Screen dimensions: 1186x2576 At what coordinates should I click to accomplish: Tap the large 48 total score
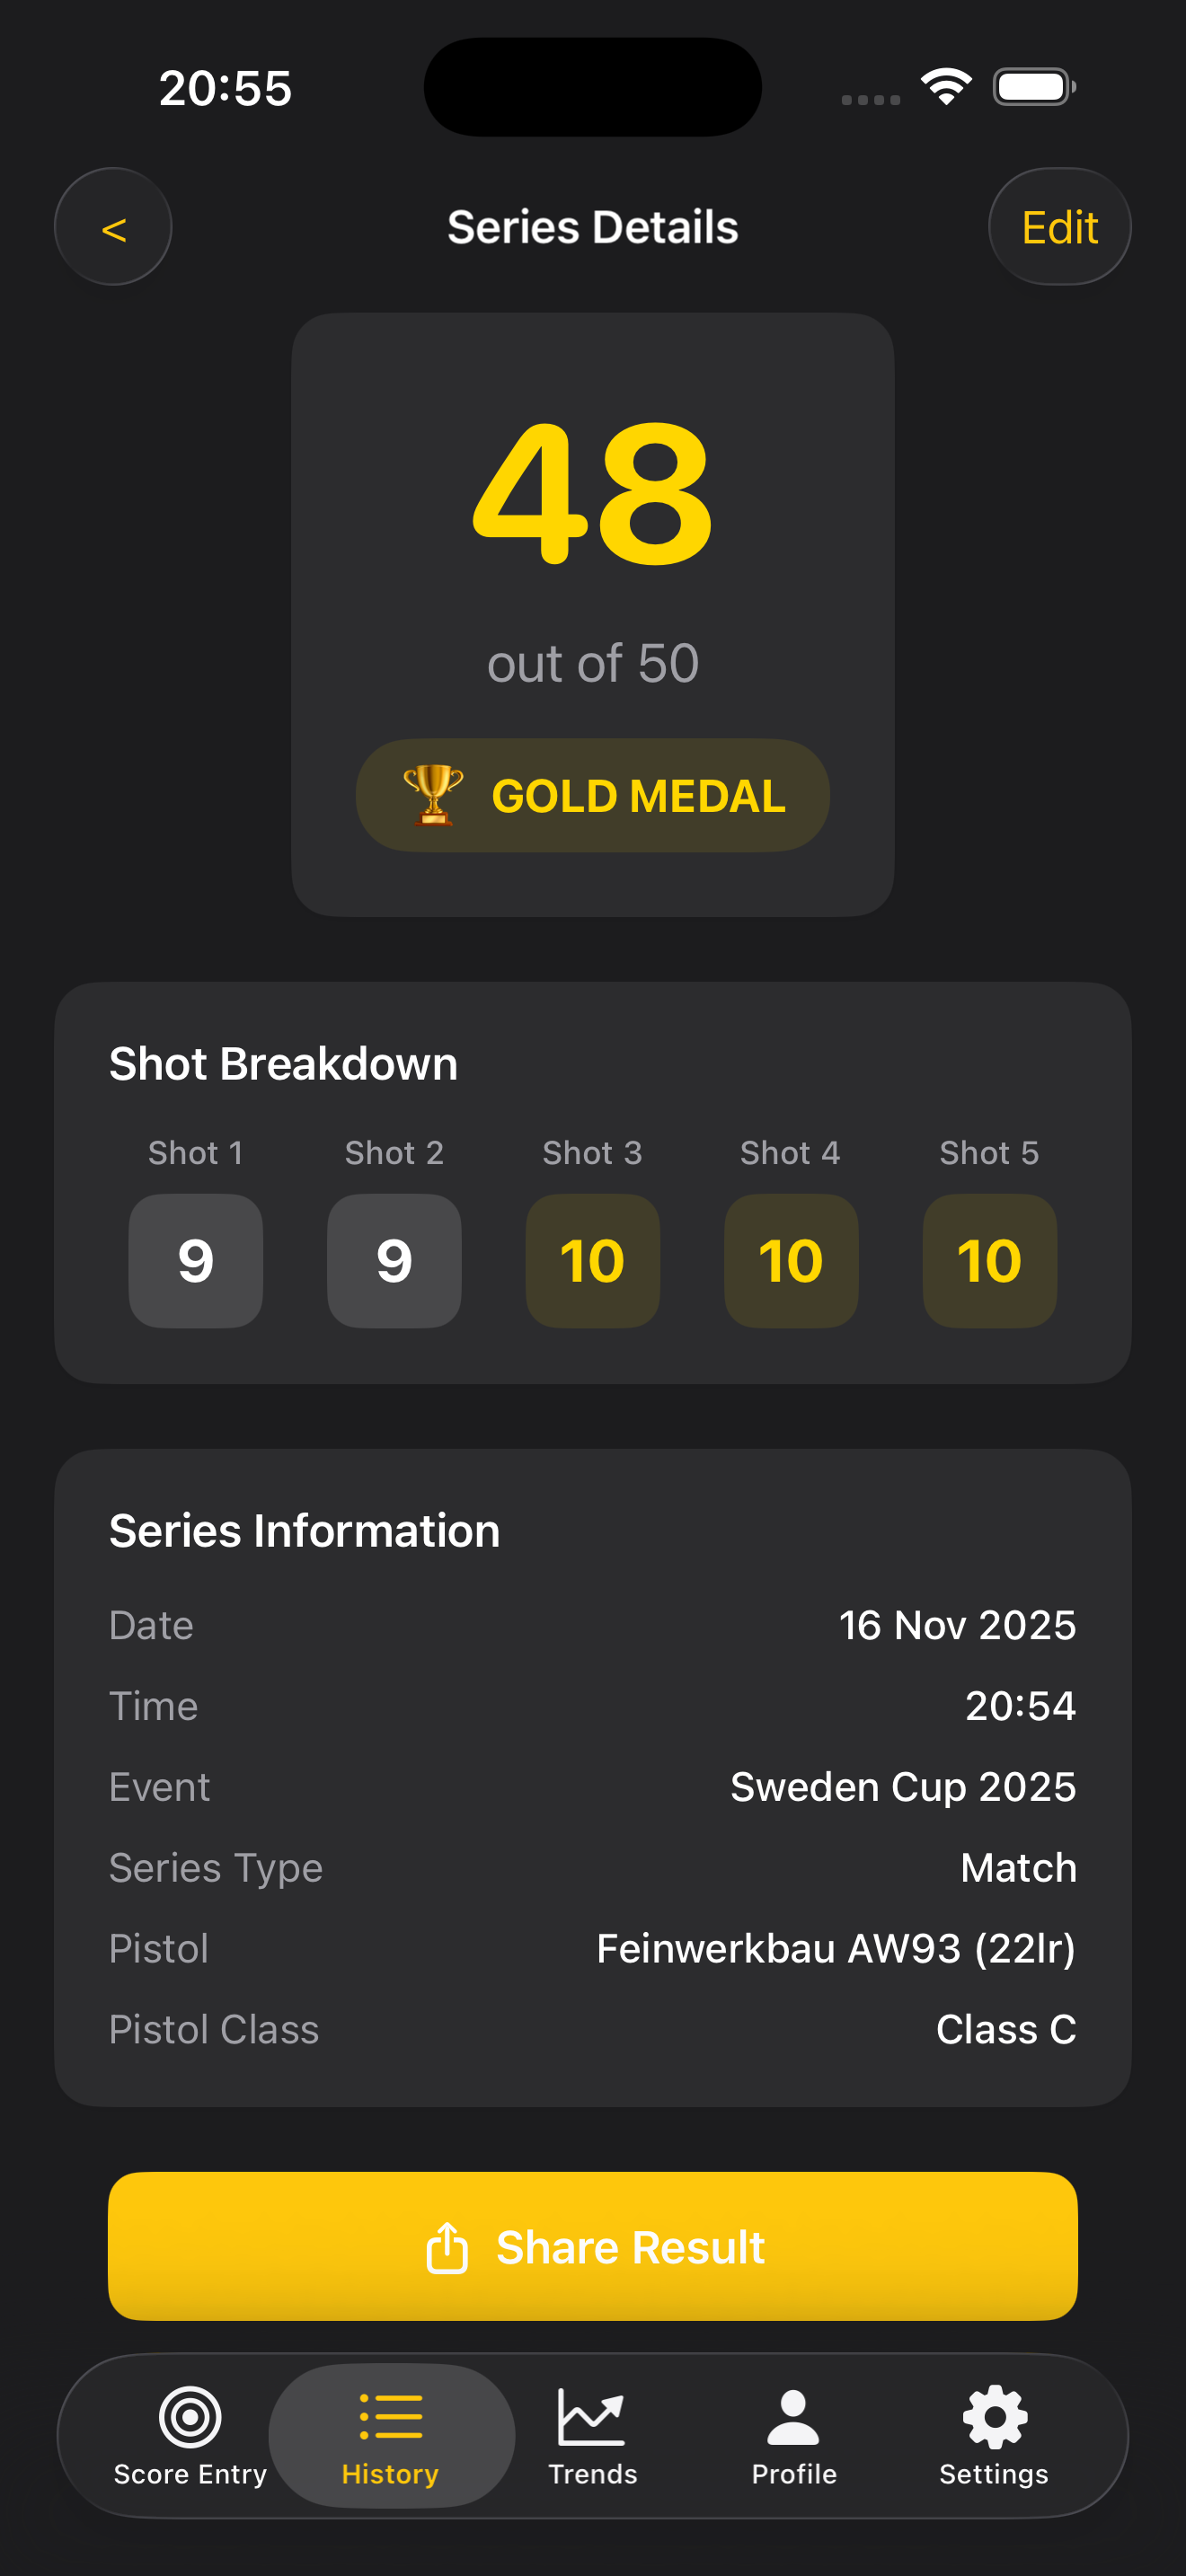point(593,493)
